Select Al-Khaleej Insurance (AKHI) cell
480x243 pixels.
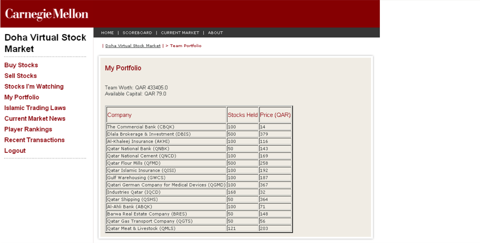166,141
